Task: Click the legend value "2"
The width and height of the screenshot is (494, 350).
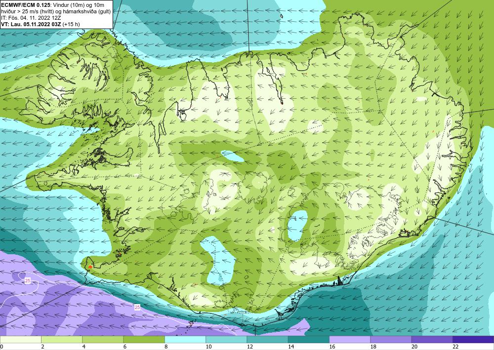Action: tap(42, 347)
